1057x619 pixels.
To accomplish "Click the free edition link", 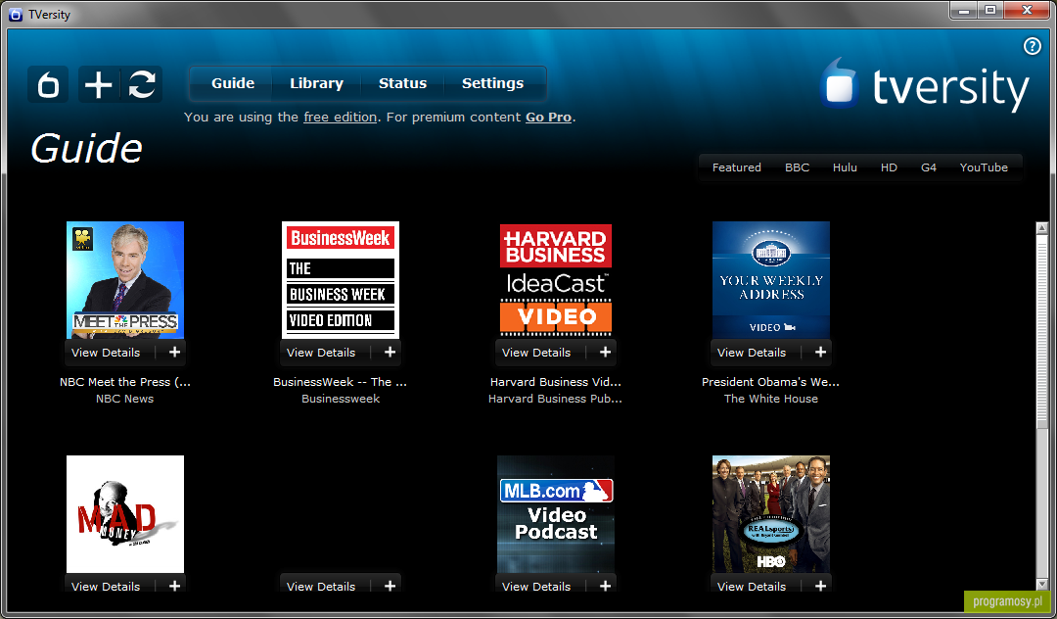I will click(x=340, y=117).
